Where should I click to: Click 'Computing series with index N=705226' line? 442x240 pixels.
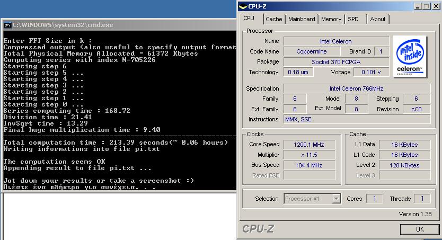pyautogui.click(x=79, y=60)
